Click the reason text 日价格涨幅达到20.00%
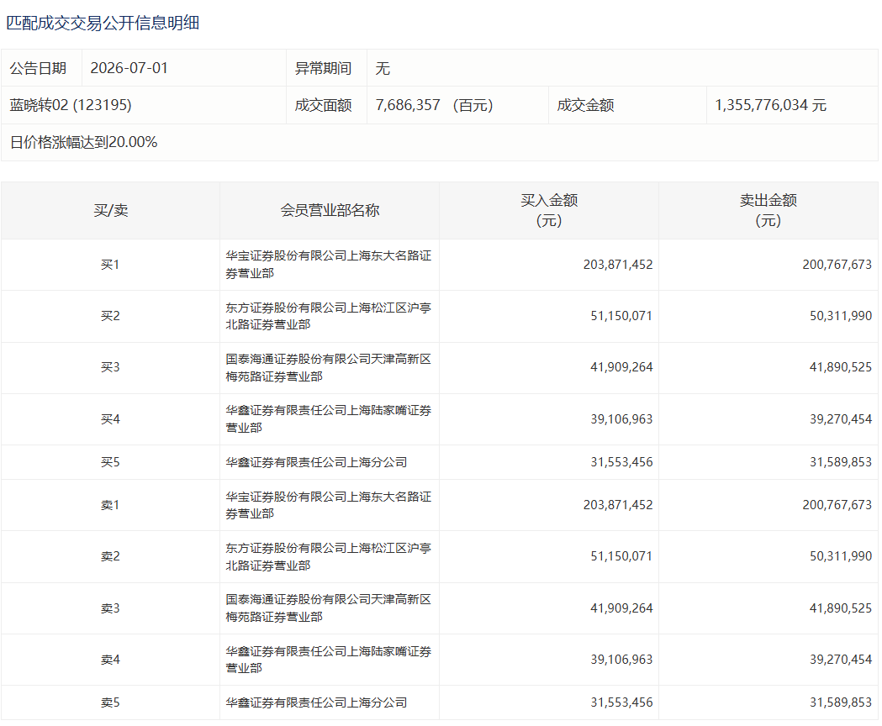Viewport: 882px width, 726px height. tap(83, 142)
